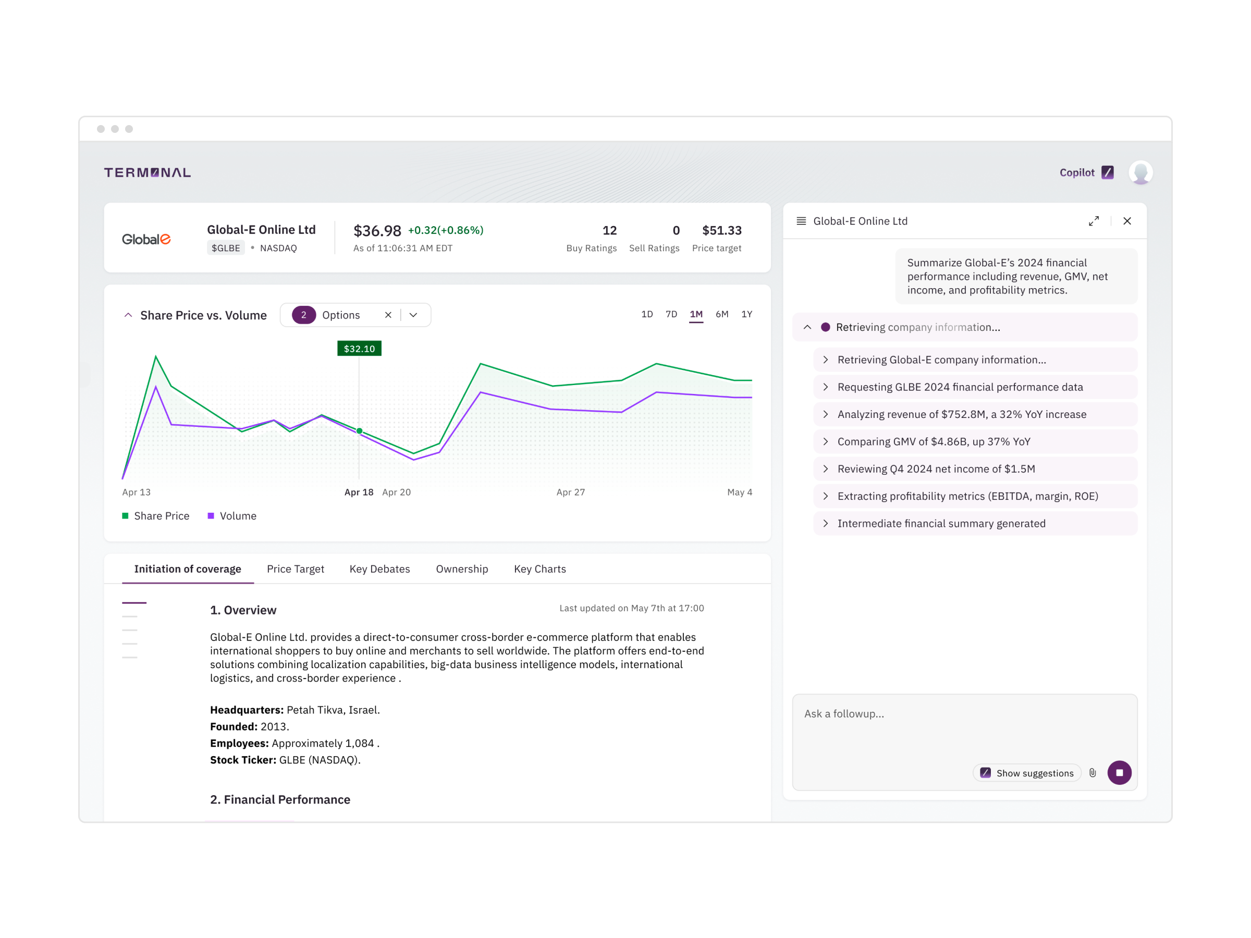Switch to the Key Debates tab
The width and height of the screenshot is (1251, 938).
tap(379, 569)
